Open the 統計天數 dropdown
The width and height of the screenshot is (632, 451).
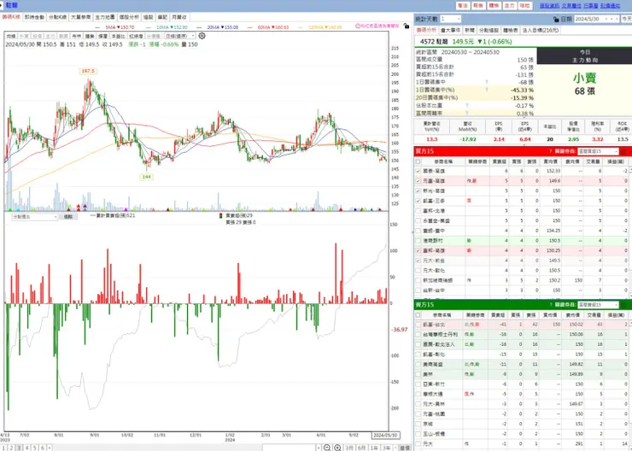coord(450,19)
